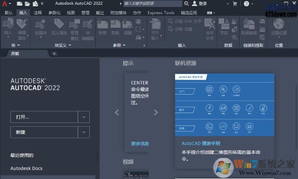Expand the 新建 dropdown arrow
The image size is (298, 179).
[84, 132]
